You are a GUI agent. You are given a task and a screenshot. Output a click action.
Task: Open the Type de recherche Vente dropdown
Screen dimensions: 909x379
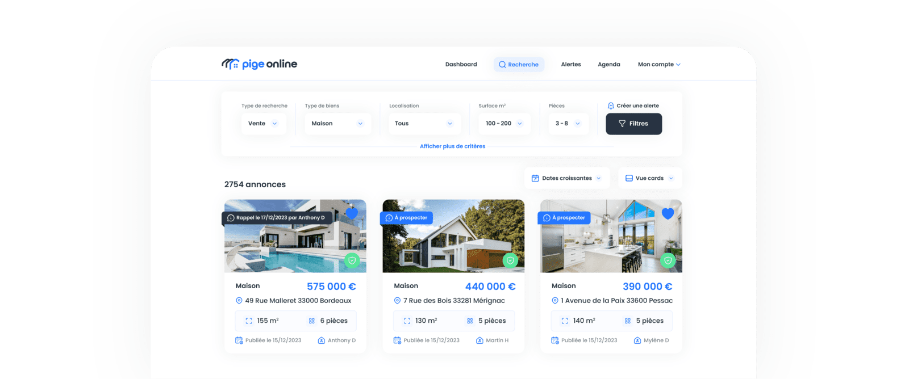pos(263,124)
